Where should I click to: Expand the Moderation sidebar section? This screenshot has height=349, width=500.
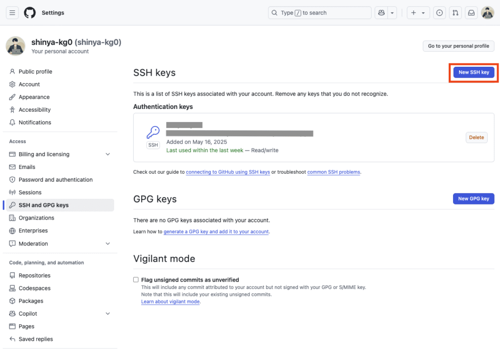click(x=108, y=244)
